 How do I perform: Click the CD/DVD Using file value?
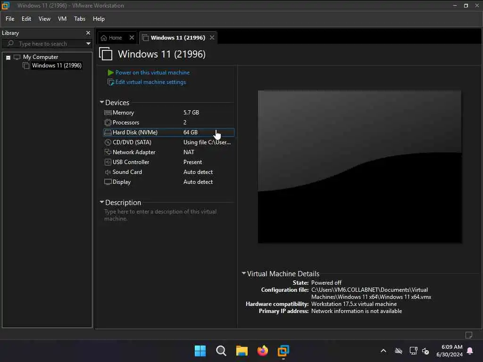(x=207, y=142)
